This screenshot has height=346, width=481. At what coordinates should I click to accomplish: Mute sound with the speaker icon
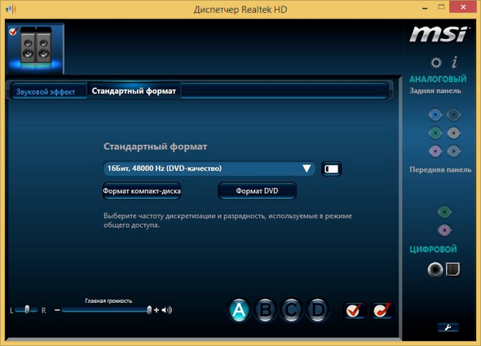tap(166, 310)
